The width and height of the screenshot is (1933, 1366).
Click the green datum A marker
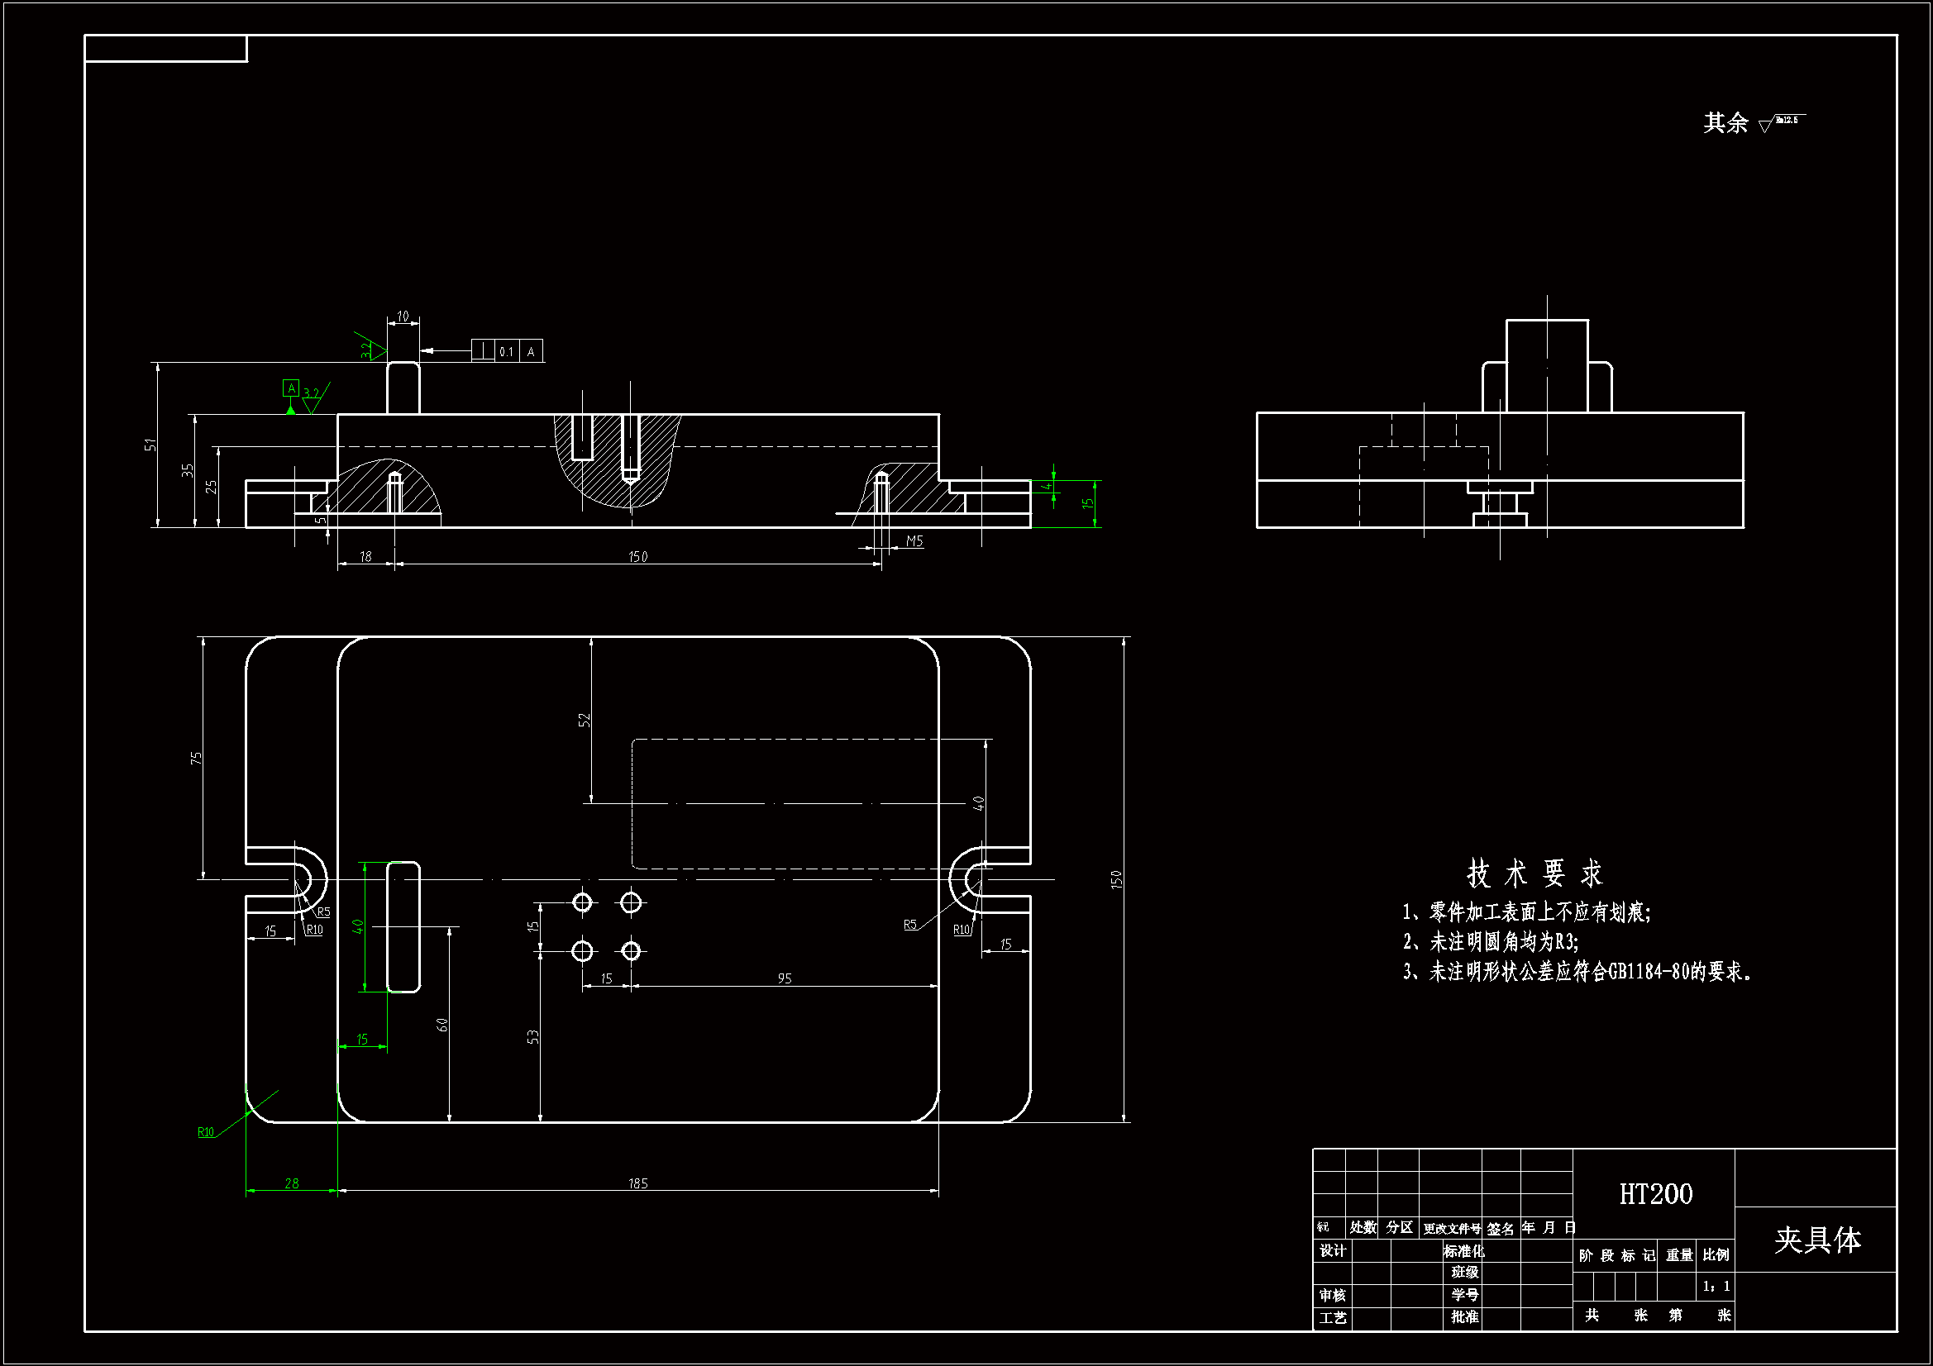coord(291,389)
